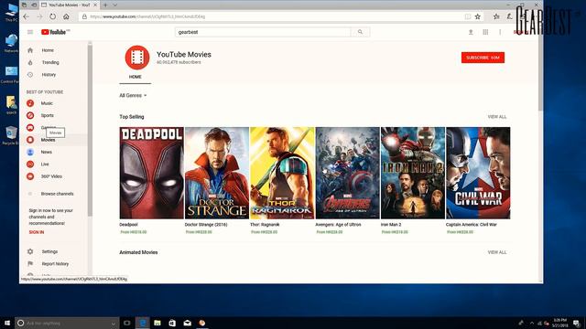Viewport: 586px width, 329px height.
Task: Open the Action Center notification icon
Action: click(x=577, y=323)
